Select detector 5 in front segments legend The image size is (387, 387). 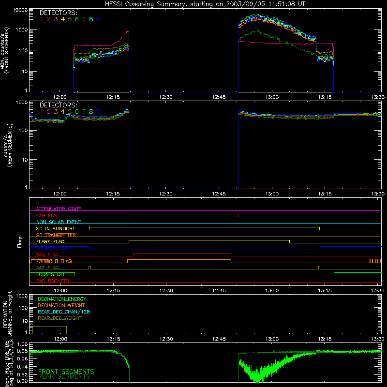(70, 19)
